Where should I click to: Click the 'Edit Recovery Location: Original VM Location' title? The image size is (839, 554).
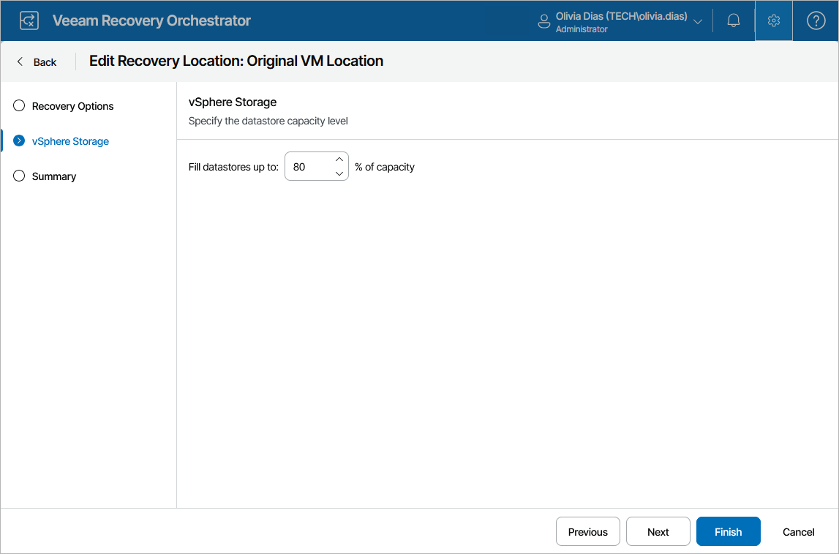[236, 61]
